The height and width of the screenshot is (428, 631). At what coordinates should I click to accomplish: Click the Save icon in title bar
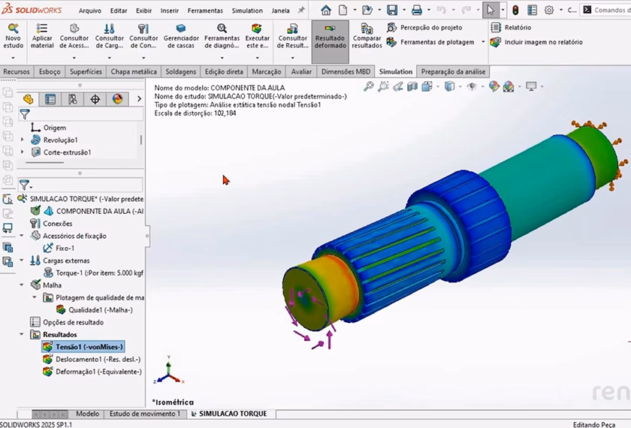coord(391,11)
